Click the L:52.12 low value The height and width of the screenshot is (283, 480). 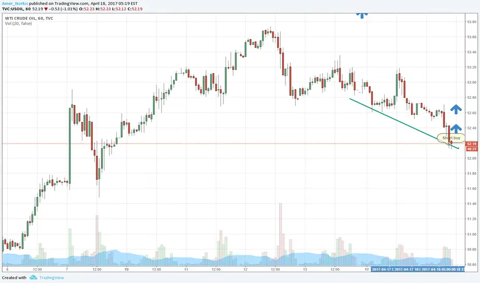[x=119, y=9]
